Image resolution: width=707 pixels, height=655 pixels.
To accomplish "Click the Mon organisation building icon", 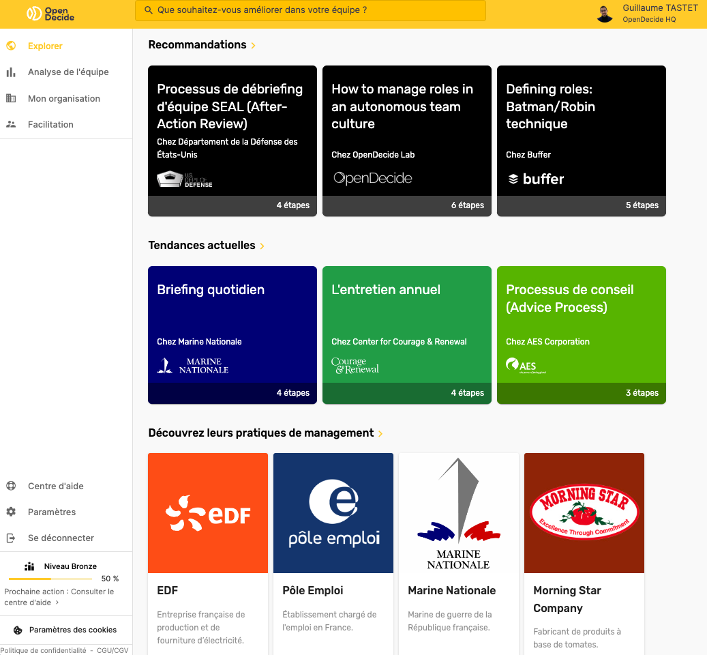I will tap(12, 98).
